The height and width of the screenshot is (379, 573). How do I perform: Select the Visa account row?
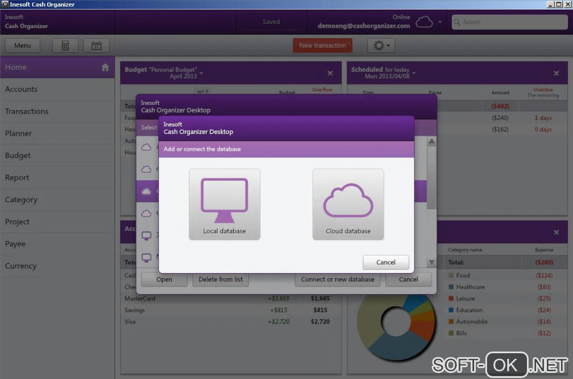click(x=230, y=322)
